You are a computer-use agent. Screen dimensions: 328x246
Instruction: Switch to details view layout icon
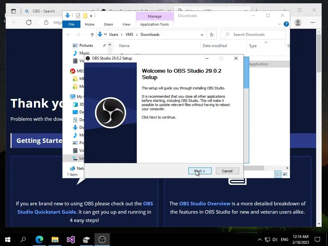278,174
